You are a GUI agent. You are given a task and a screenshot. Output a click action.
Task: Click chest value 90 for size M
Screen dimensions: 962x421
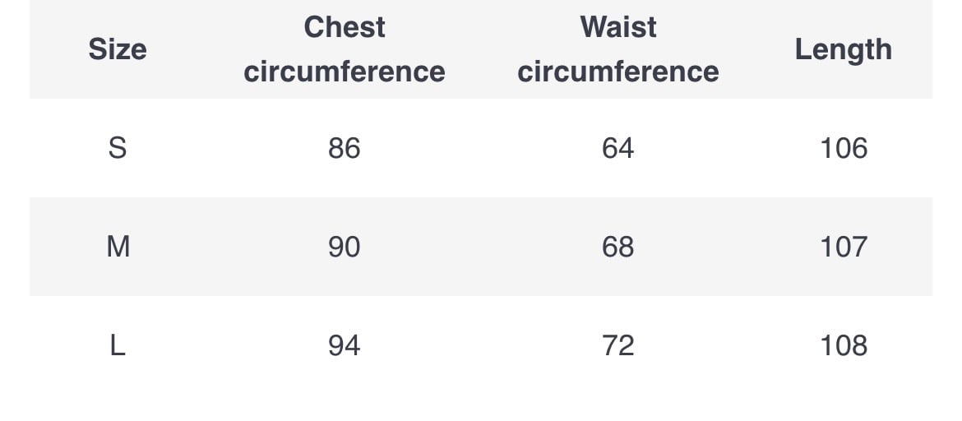pos(344,247)
